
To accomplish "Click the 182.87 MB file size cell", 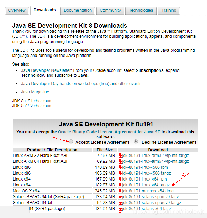I will click(x=105, y=185).
